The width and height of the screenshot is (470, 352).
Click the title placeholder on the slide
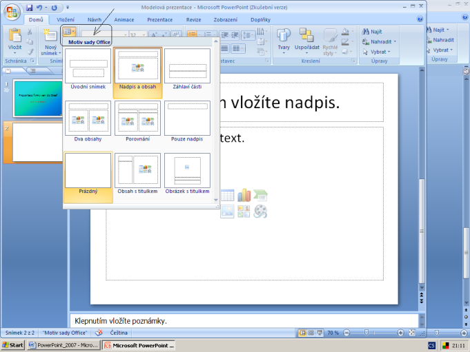click(302, 102)
